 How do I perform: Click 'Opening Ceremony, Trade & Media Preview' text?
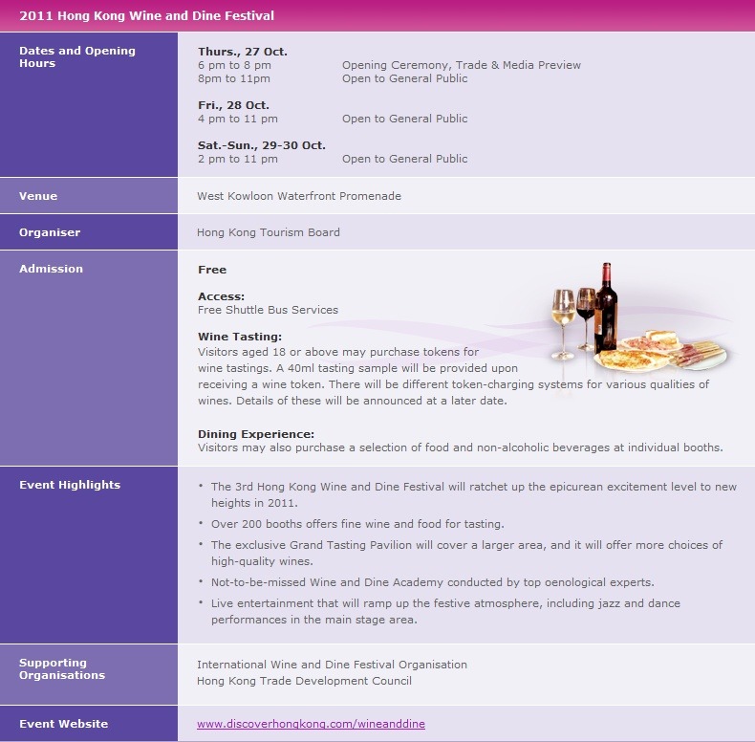[462, 65]
